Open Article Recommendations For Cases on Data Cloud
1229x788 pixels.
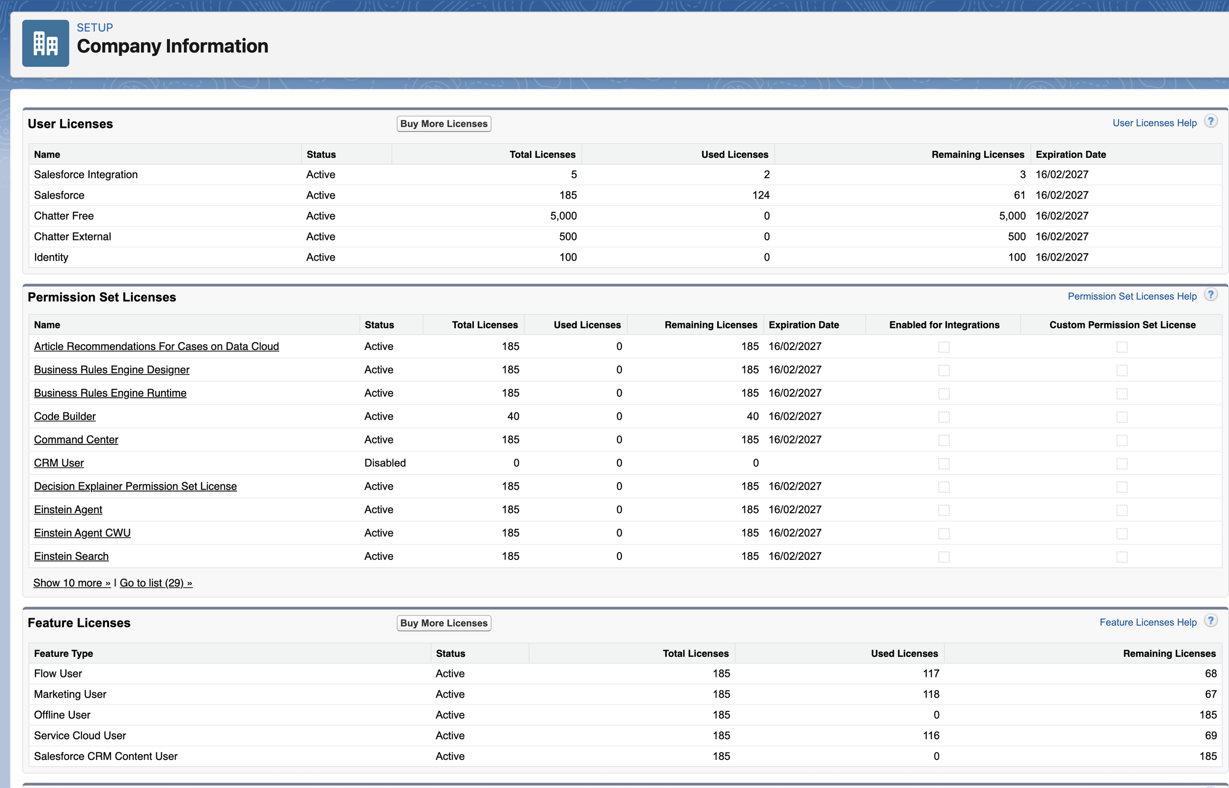click(x=156, y=347)
